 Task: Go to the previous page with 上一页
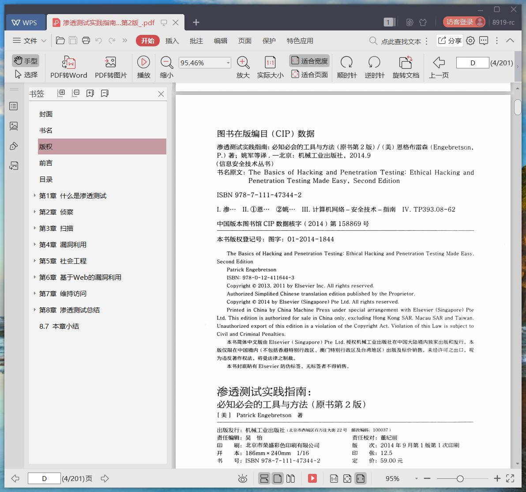439,68
